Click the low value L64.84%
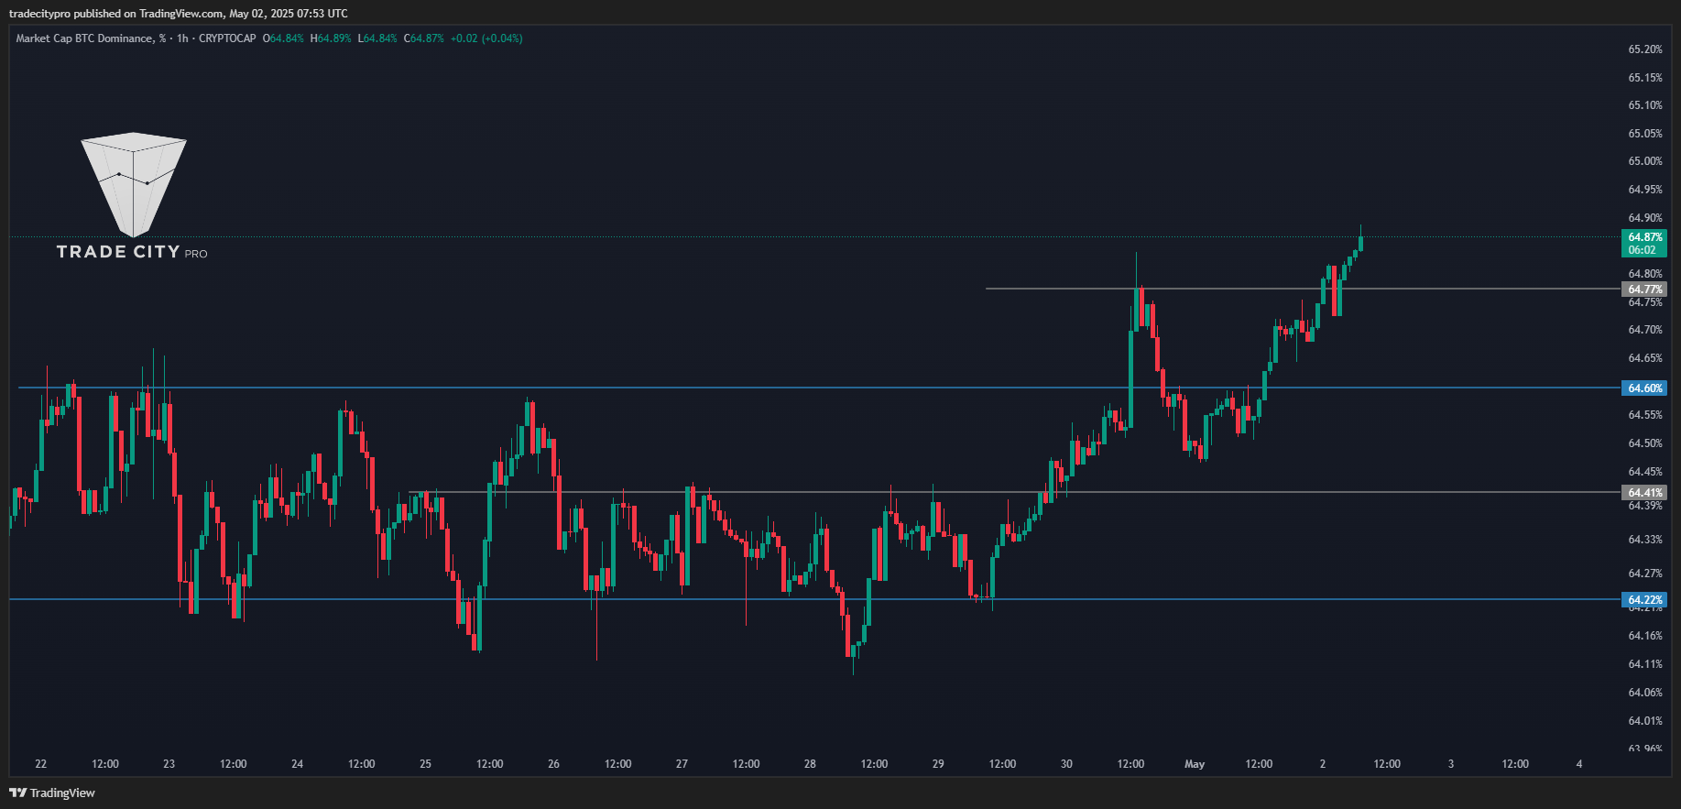Viewport: 1681px width, 809px height. click(x=377, y=38)
